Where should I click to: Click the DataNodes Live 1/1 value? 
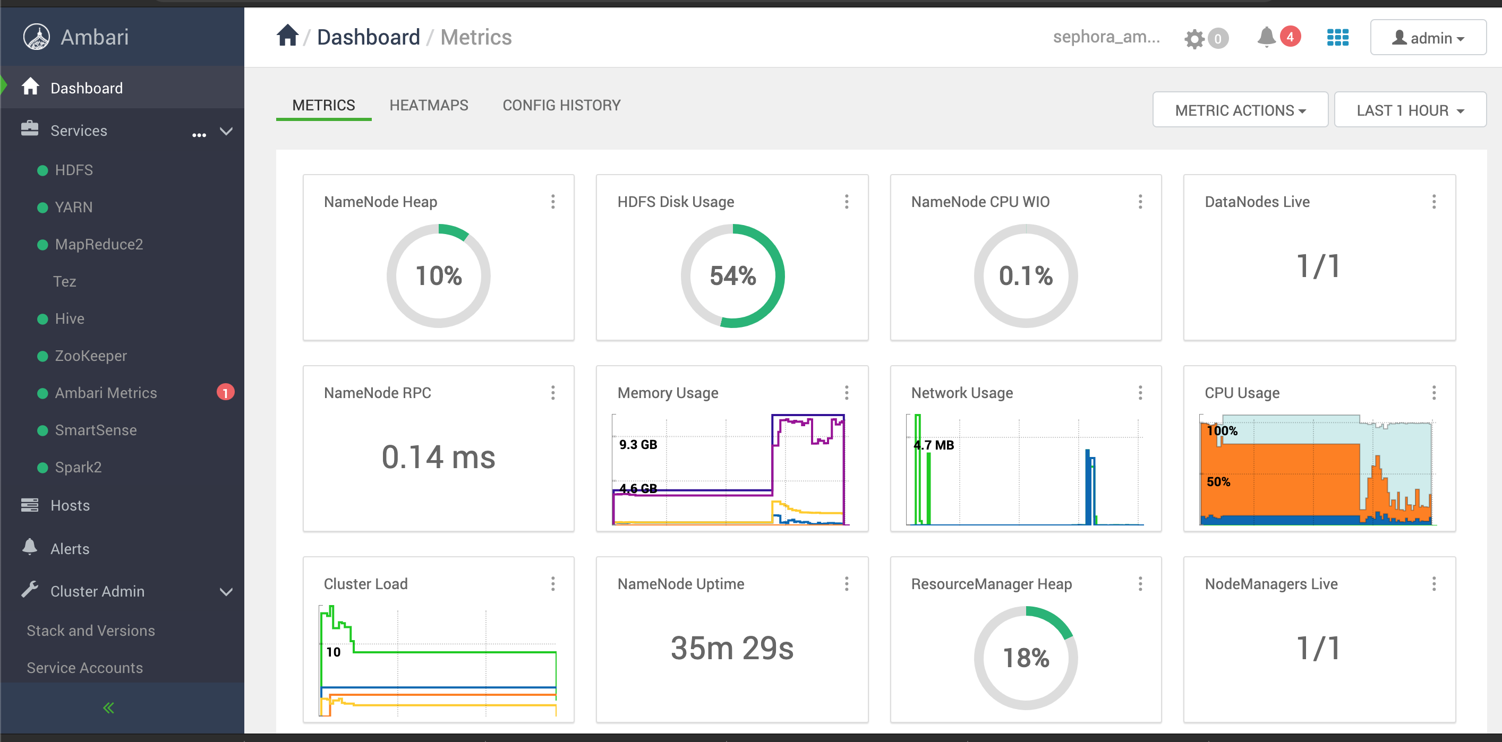(1318, 266)
